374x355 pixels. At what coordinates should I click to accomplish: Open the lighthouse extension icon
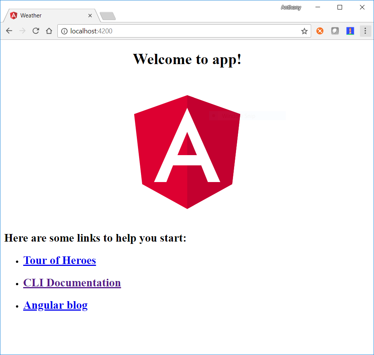(x=350, y=31)
